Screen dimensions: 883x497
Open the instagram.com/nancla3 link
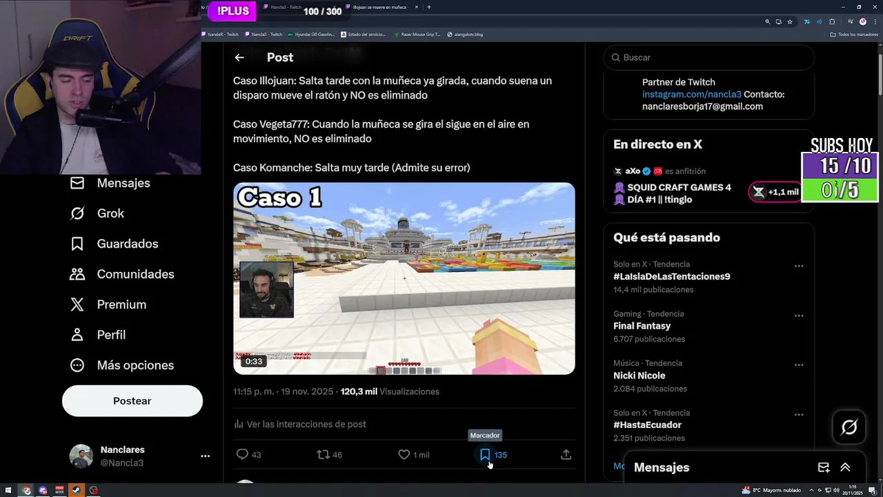click(692, 95)
